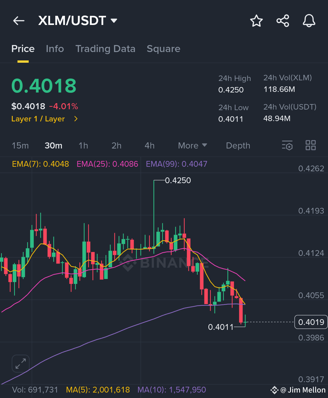
Task: Switch to the Info tab
Action: [x=55, y=49]
